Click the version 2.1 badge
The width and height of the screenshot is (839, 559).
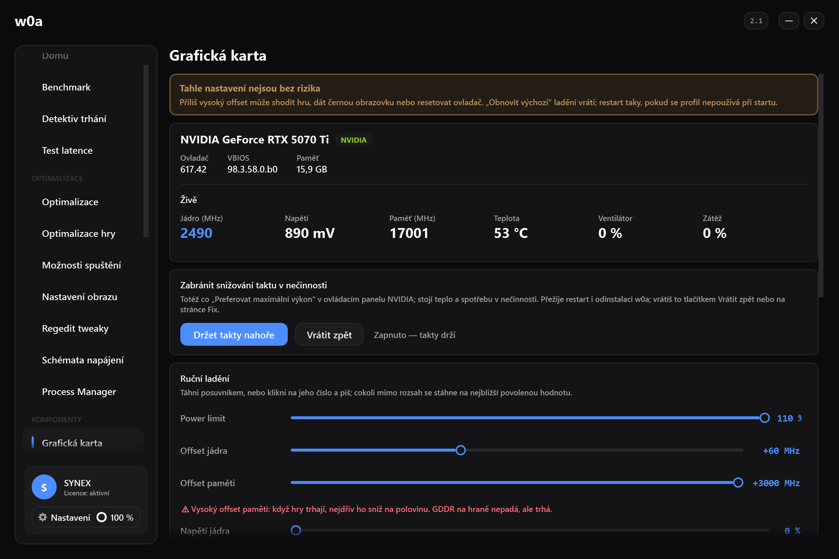click(756, 21)
